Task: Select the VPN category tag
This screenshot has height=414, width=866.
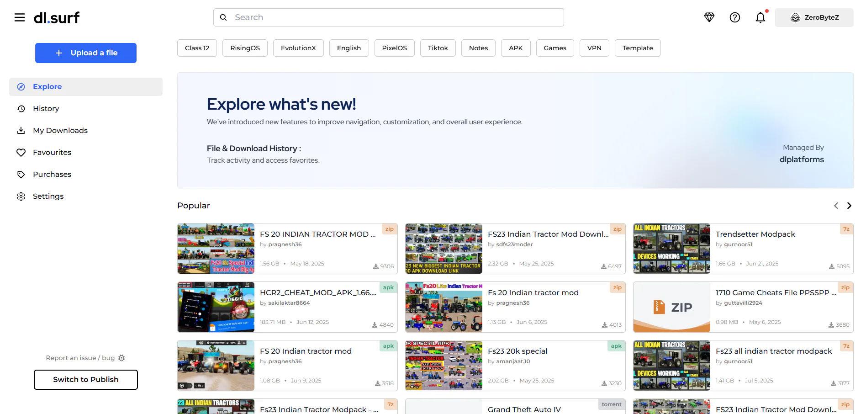Action: pyautogui.click(x=594, y=48)
